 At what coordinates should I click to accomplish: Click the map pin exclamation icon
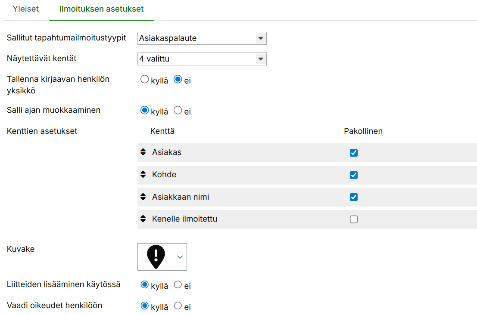[156, 256]
